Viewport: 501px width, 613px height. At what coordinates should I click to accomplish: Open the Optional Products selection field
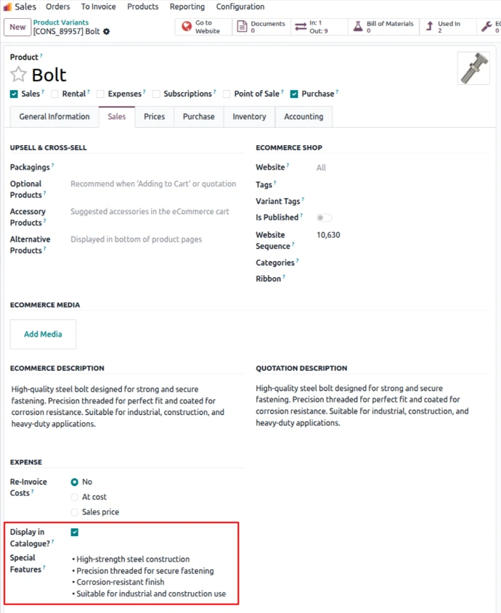click(152, 184)
